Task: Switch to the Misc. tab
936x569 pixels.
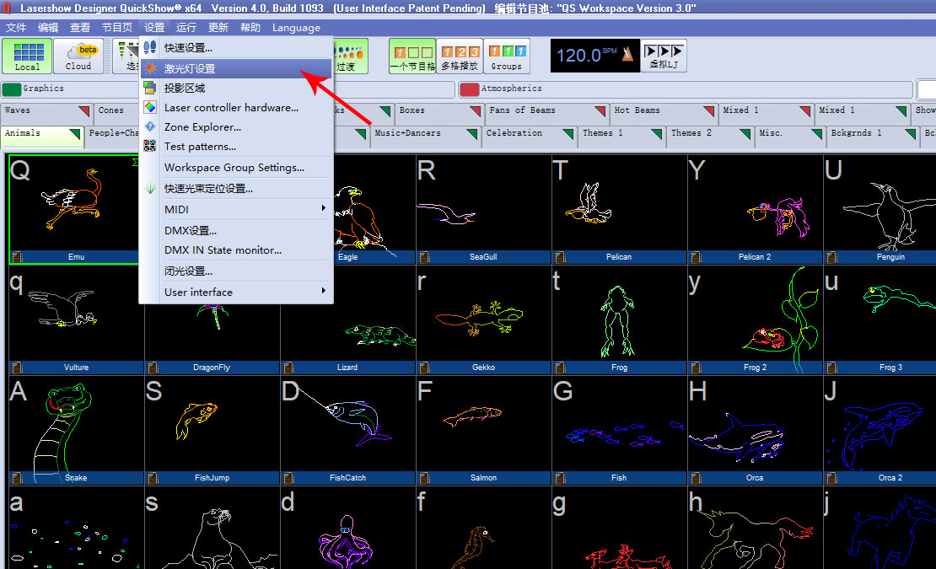Action: pyautogui.click(x=790, y=135)
